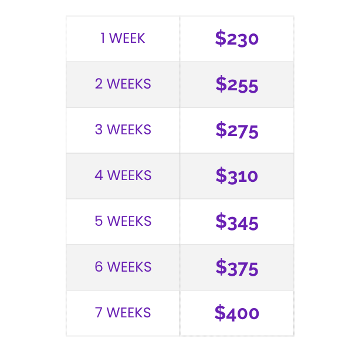Click the 2 WEEKS label
The width and height of the screenshot is (352, 352).
(123, 84)
